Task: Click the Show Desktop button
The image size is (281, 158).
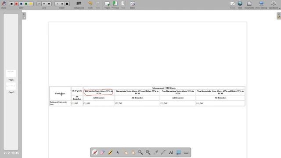Action: (261, 5)
